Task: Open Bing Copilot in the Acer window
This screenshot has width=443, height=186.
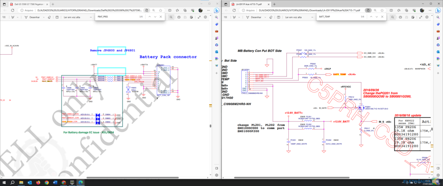Action: [439, 10]
